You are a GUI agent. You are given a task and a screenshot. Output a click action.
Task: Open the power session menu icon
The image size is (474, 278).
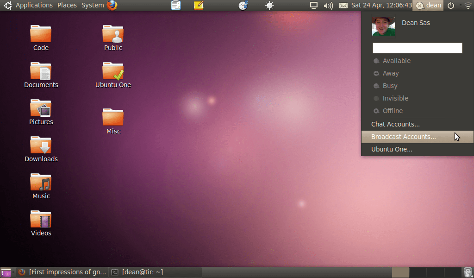tap(451, 6)
